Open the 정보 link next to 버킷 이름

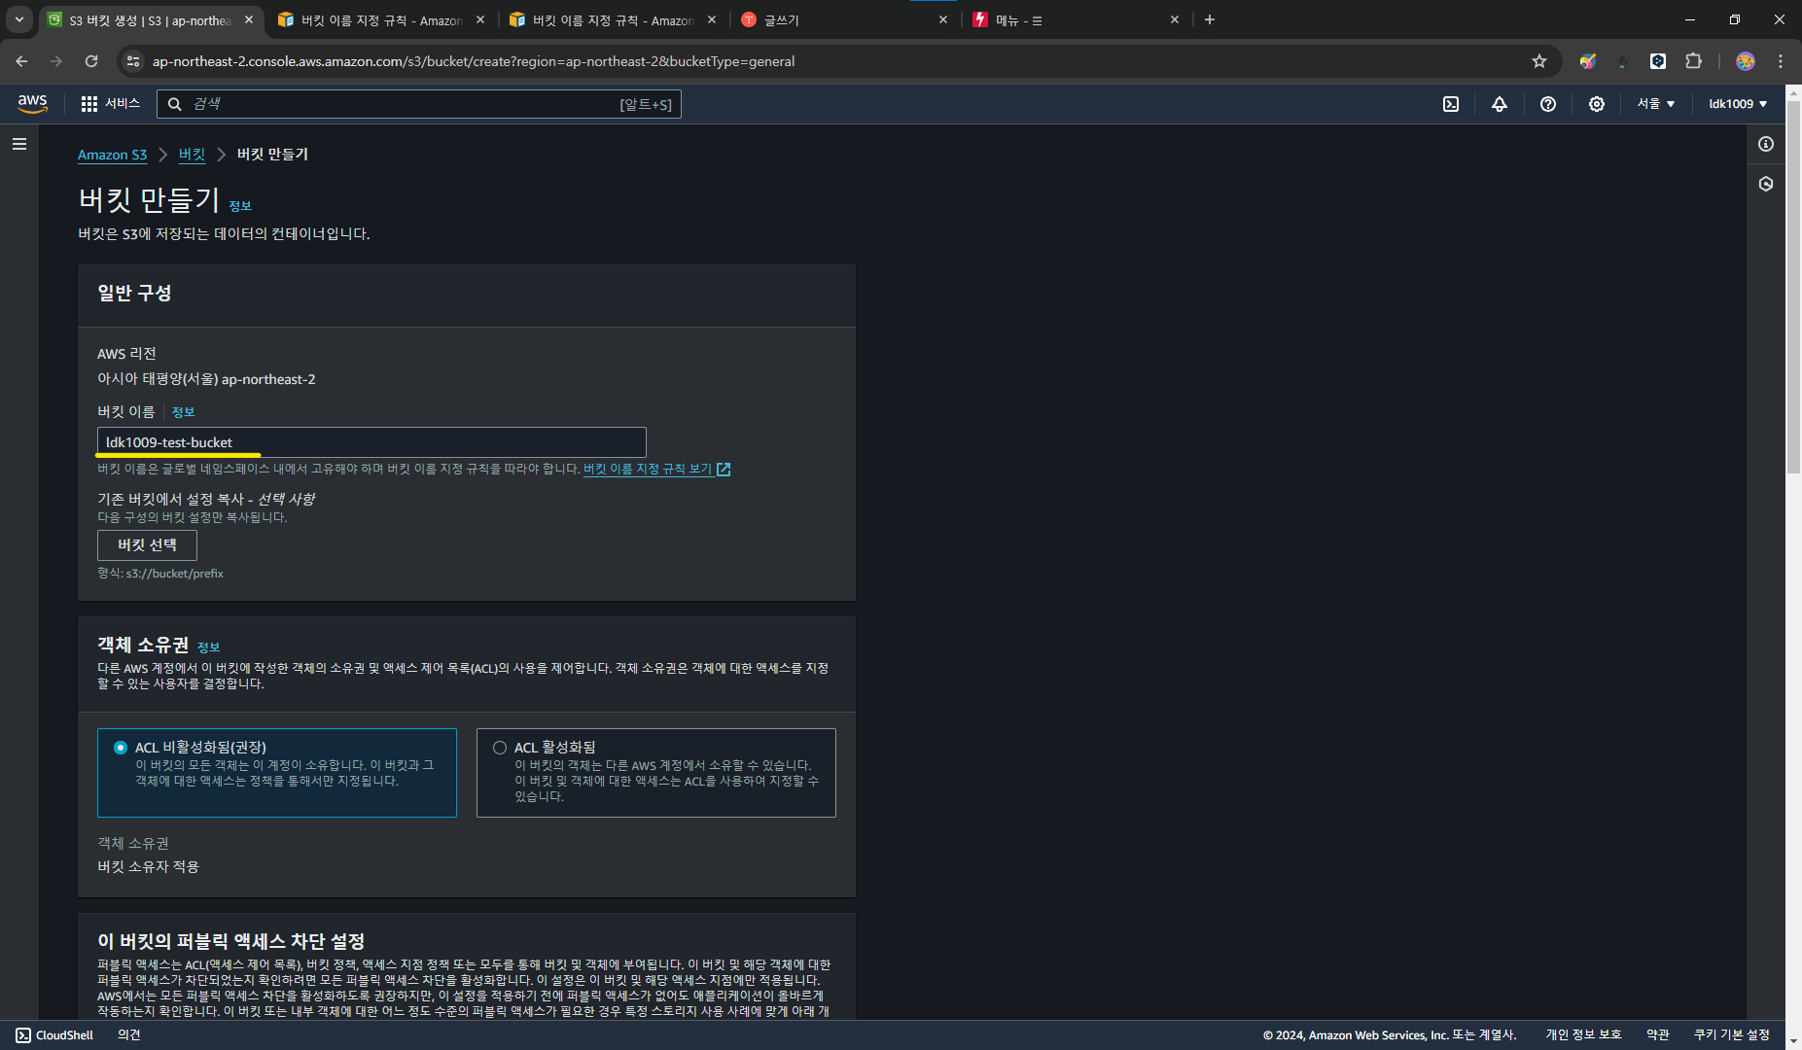pos(183,412)
